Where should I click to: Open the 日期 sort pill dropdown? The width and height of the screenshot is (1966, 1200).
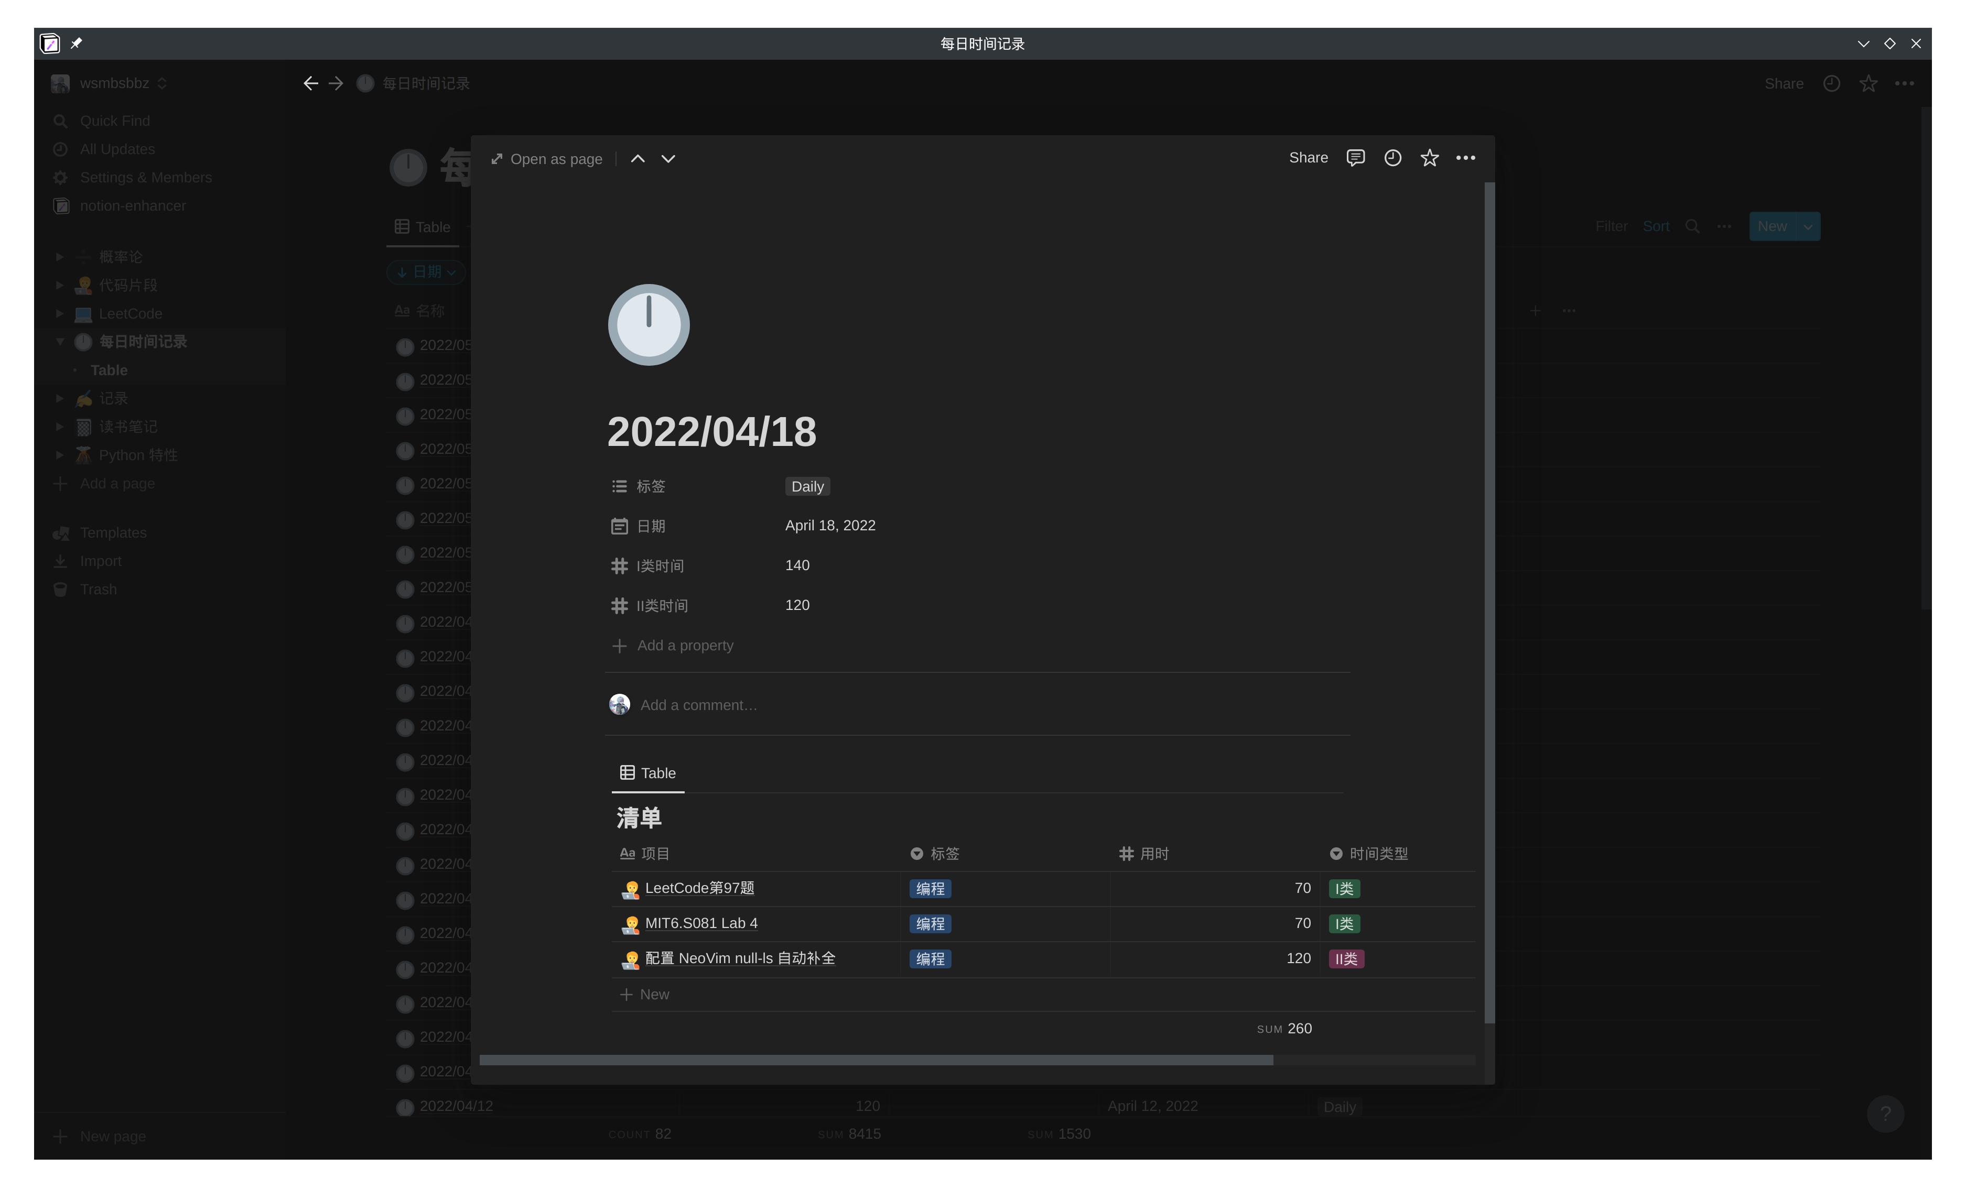click(427, 272)
